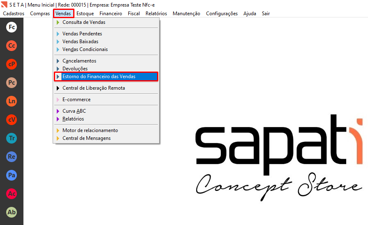Select the cP circle icon in sidebar
This screenshot has height=225, width=368.
[12, 64]
